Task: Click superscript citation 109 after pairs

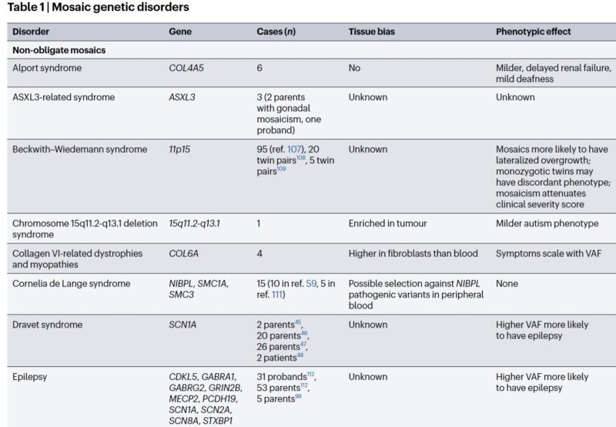Action: [x=281, y=169]
